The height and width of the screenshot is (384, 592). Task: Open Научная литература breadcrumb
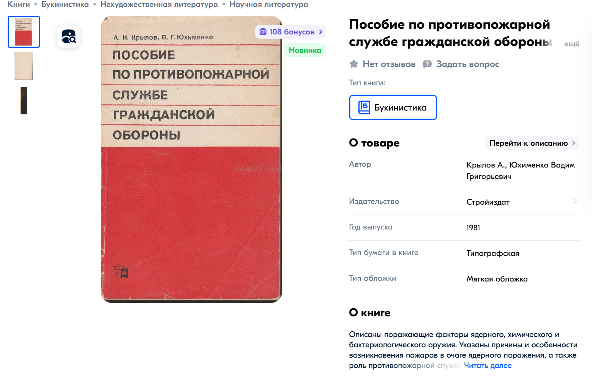coord(269,5)
